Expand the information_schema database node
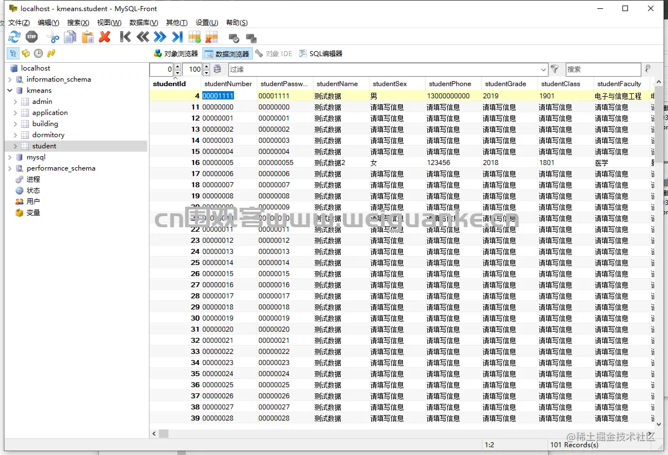668x455 pixels. [10, 79]
